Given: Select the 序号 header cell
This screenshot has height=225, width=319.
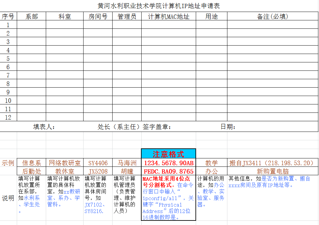Looking at the screenshot, I should [8, 16].
